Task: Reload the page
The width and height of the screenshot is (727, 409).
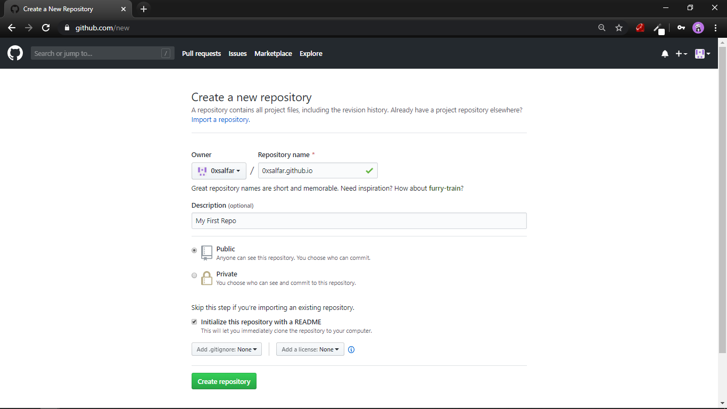Action: pos(46,28)
